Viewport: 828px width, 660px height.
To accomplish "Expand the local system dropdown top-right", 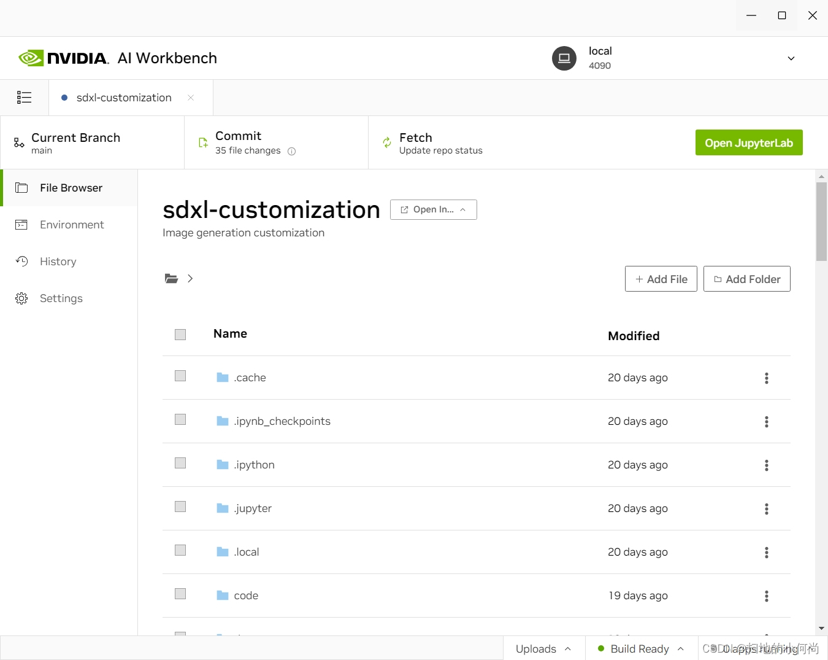I will tap(791, 58).
